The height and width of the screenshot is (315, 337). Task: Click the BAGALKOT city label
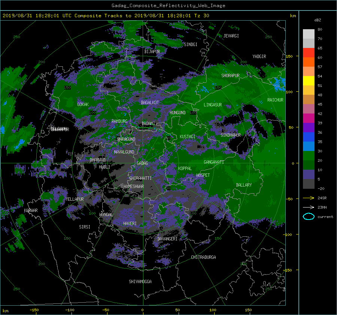click(x=150, y=103)
